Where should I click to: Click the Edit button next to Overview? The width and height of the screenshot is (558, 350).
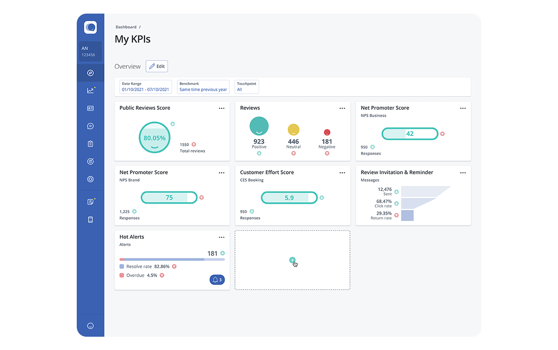point(156,66)
